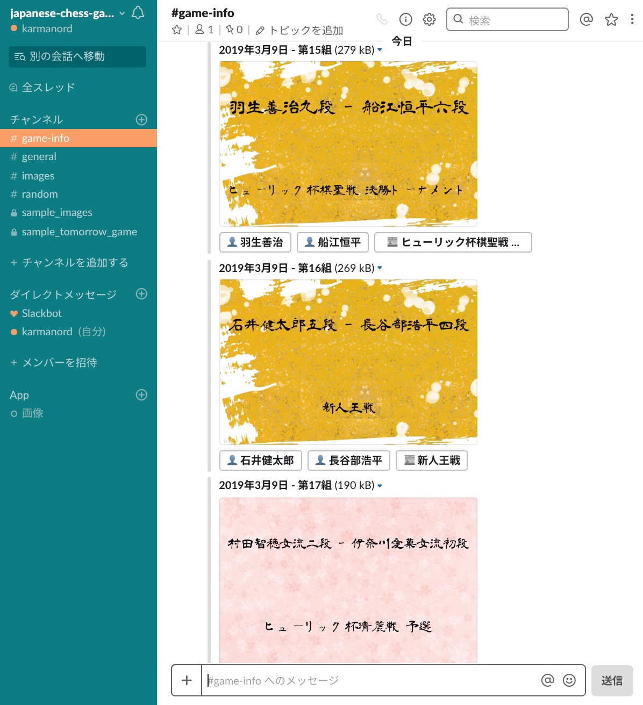Screen dimensions: 643x705
Task: Click トピックを追加 to add a topic
Action: click(x=303, y=31)
